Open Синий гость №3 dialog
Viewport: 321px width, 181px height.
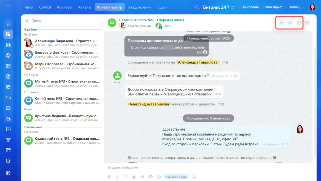[62, 101]
